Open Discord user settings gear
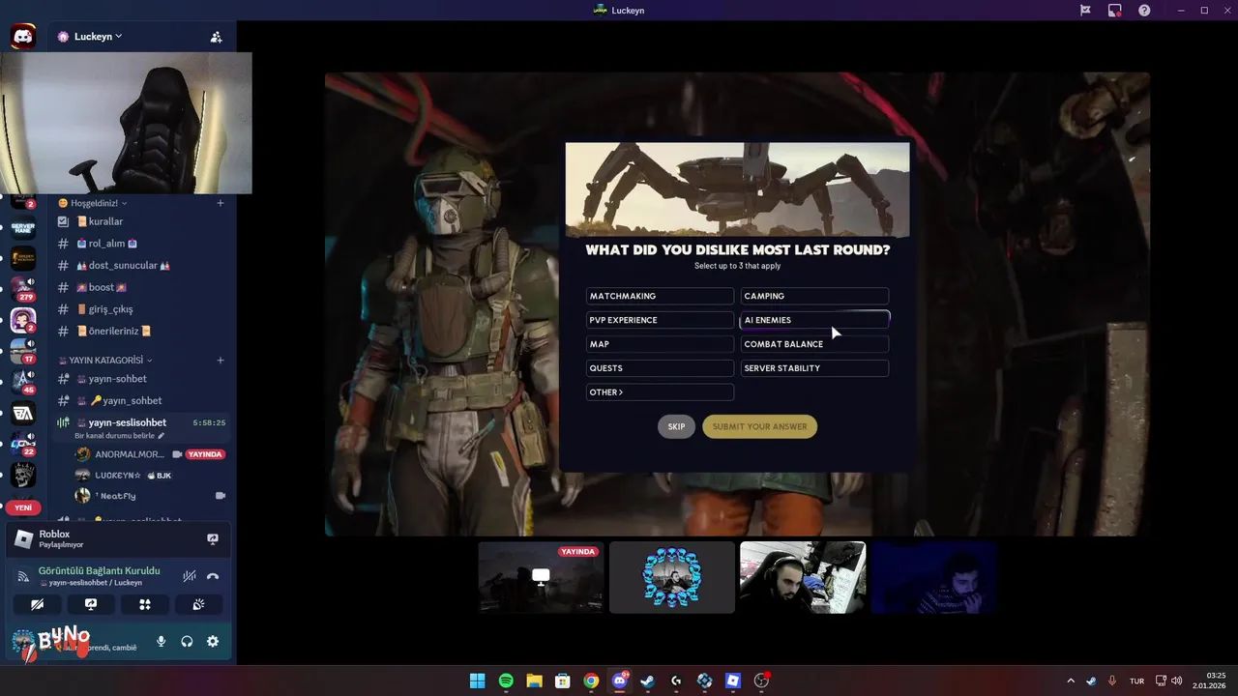 [x=213, y=641]
